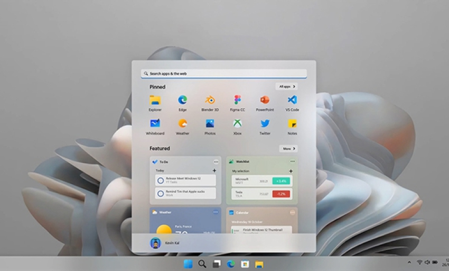Open 'Finish Windows 12 Thumbnail' calendar event
The width and height of the screenshot is (449, 271).
point(261,230)
